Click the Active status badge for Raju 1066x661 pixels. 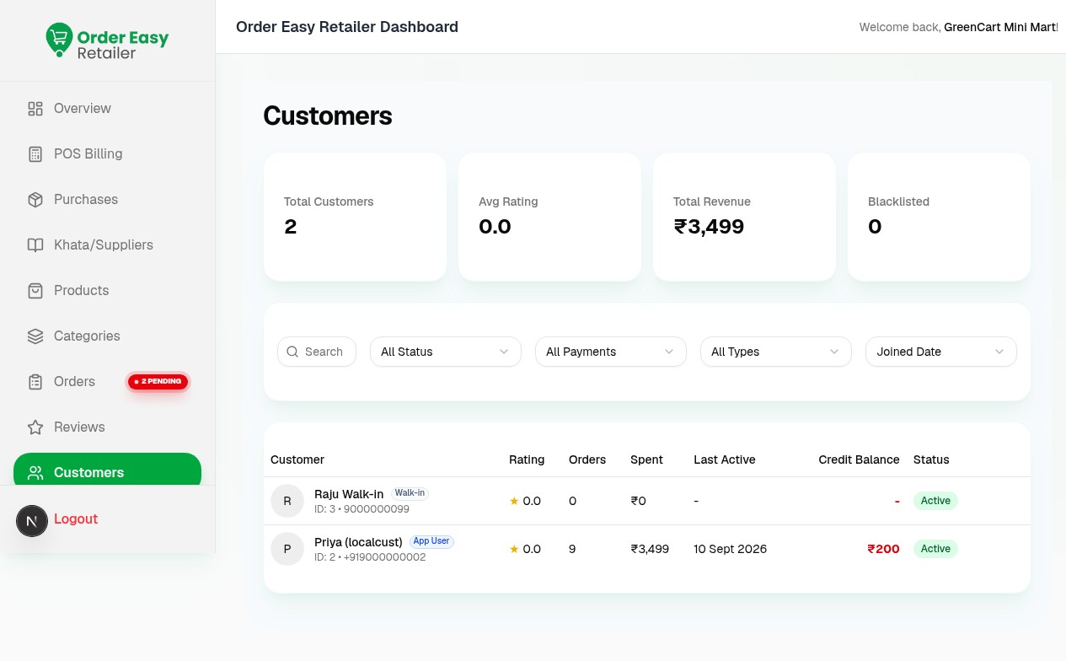pos(935,501)
